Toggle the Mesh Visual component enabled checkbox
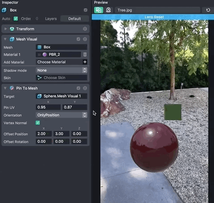Image resolution: width=214 pixels, height=203 pixels. pos(78,39)
